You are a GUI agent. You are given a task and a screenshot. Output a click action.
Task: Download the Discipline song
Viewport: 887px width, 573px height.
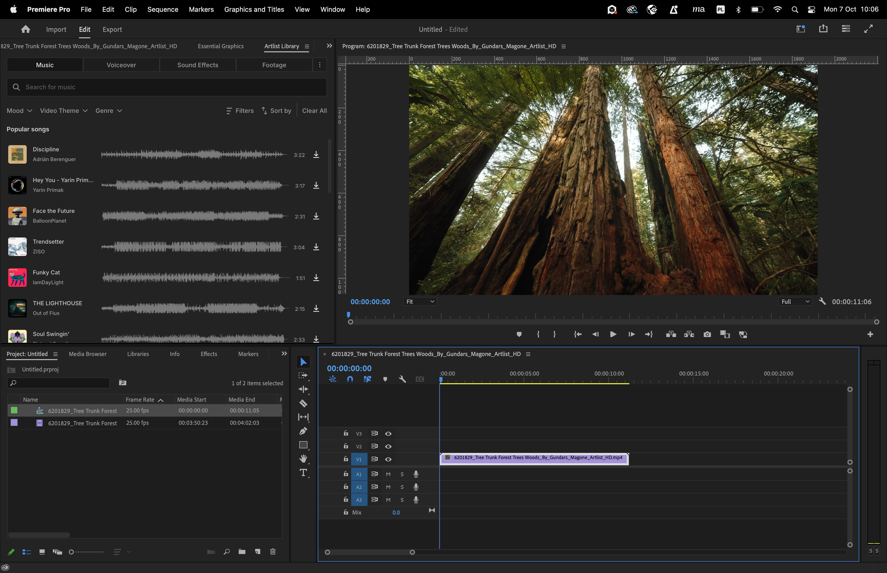[x=316, y=154]
